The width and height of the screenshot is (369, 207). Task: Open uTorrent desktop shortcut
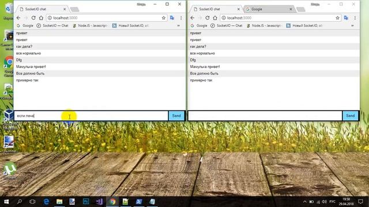pyautogui.click(x=9, y=171)
